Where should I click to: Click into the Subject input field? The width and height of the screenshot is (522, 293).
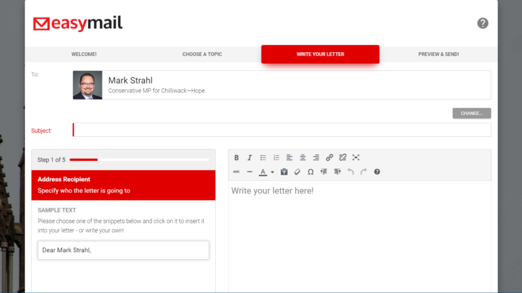coord(282,130)
